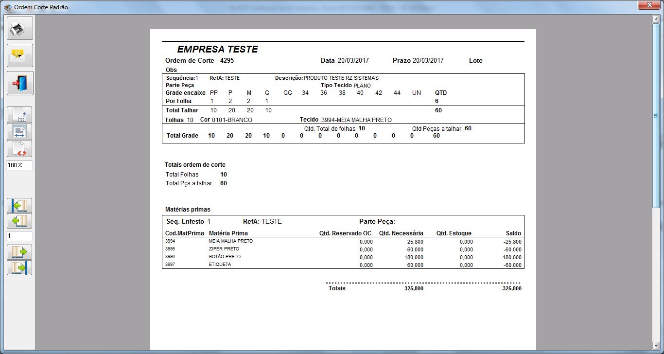
Task: Go to the previous page
Action: (19, 221)
